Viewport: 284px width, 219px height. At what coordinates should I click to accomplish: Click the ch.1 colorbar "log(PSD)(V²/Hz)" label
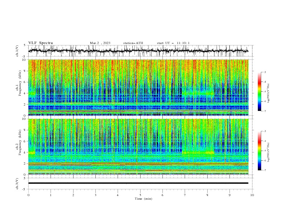[x=268, y=93]
